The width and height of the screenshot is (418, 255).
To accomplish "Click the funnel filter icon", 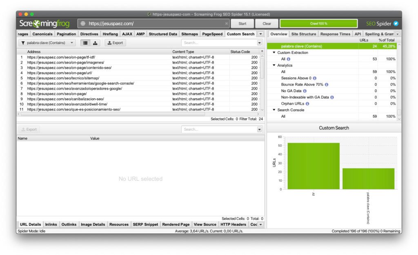I will click(x=23, y=43).
